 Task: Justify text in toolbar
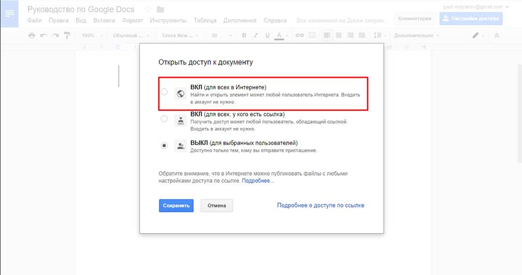click(x=362, y=35)
